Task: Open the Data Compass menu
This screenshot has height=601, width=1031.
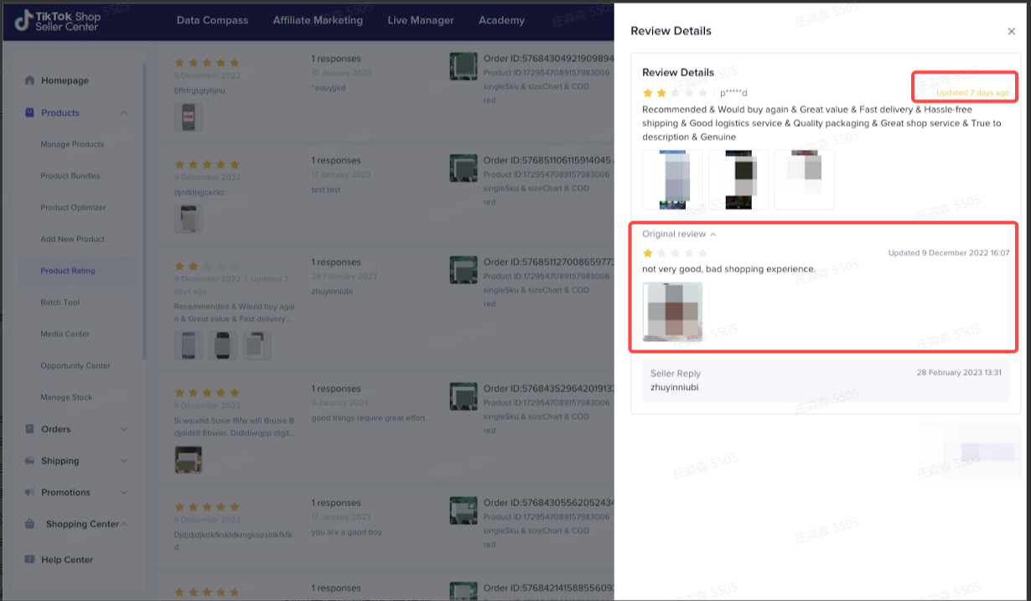Action: (x=212, y=20)
